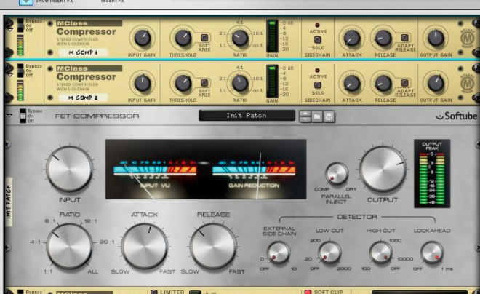Toggle Soft Knee button on M COMP 1
This screenshot has height=294, width=480.
click(x=204, y=38)
